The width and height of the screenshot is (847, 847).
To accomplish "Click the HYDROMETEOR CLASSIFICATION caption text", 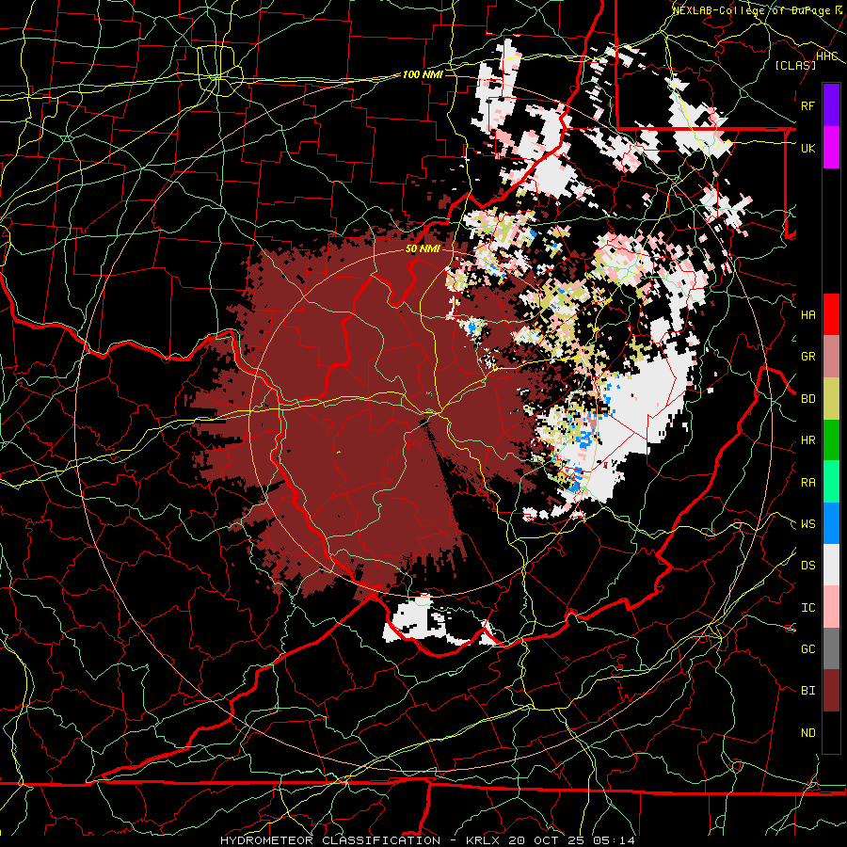I will (330, 840).
